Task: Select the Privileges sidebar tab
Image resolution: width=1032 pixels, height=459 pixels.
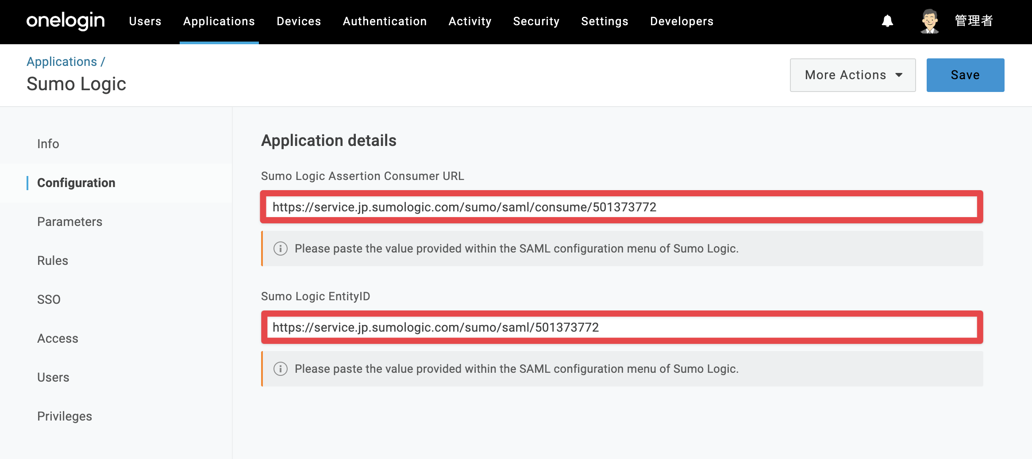Action: pos(65,416)
